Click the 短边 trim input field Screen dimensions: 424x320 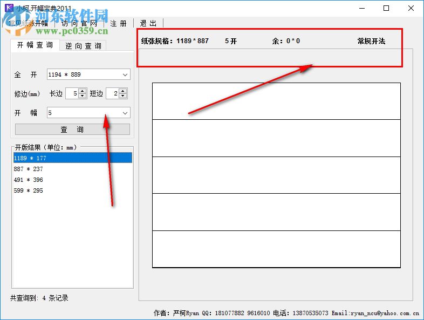(113, 93)
